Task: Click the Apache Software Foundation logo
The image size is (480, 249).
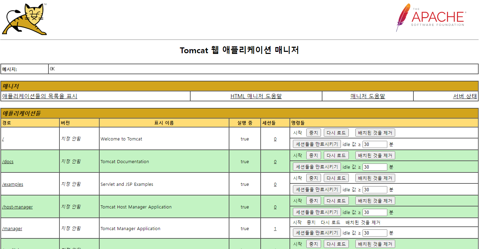Action: coord(431,18)
